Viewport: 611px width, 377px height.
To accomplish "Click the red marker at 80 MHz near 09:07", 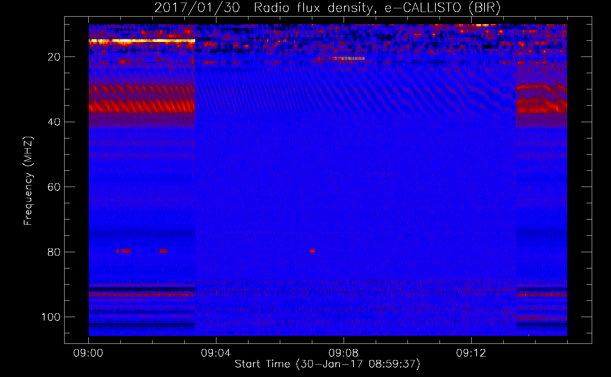I will coord(312,251).
